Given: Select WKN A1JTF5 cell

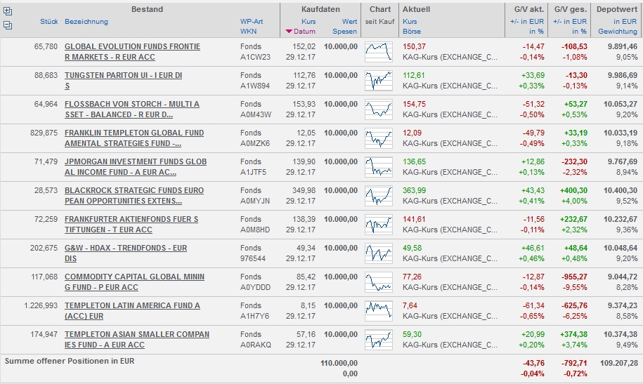Looking at the screenshot, I should [254, 172].
